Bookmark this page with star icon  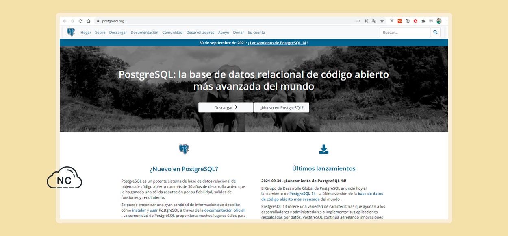point(382,21)
